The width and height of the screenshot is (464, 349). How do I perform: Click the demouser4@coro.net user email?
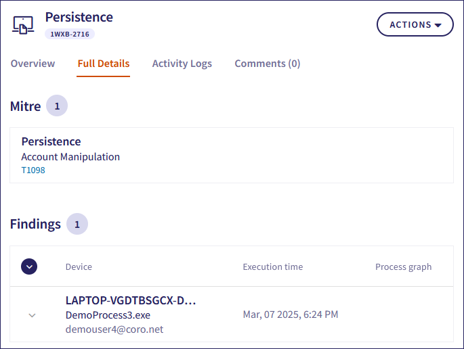114,329
